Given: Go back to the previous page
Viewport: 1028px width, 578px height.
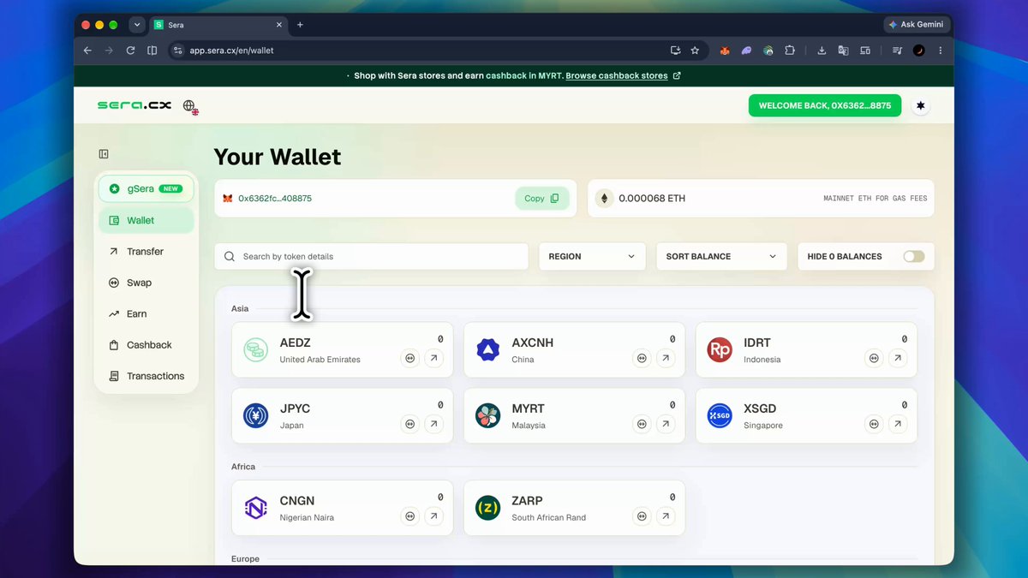Looking at the screenshot, I should pos(87,51).
